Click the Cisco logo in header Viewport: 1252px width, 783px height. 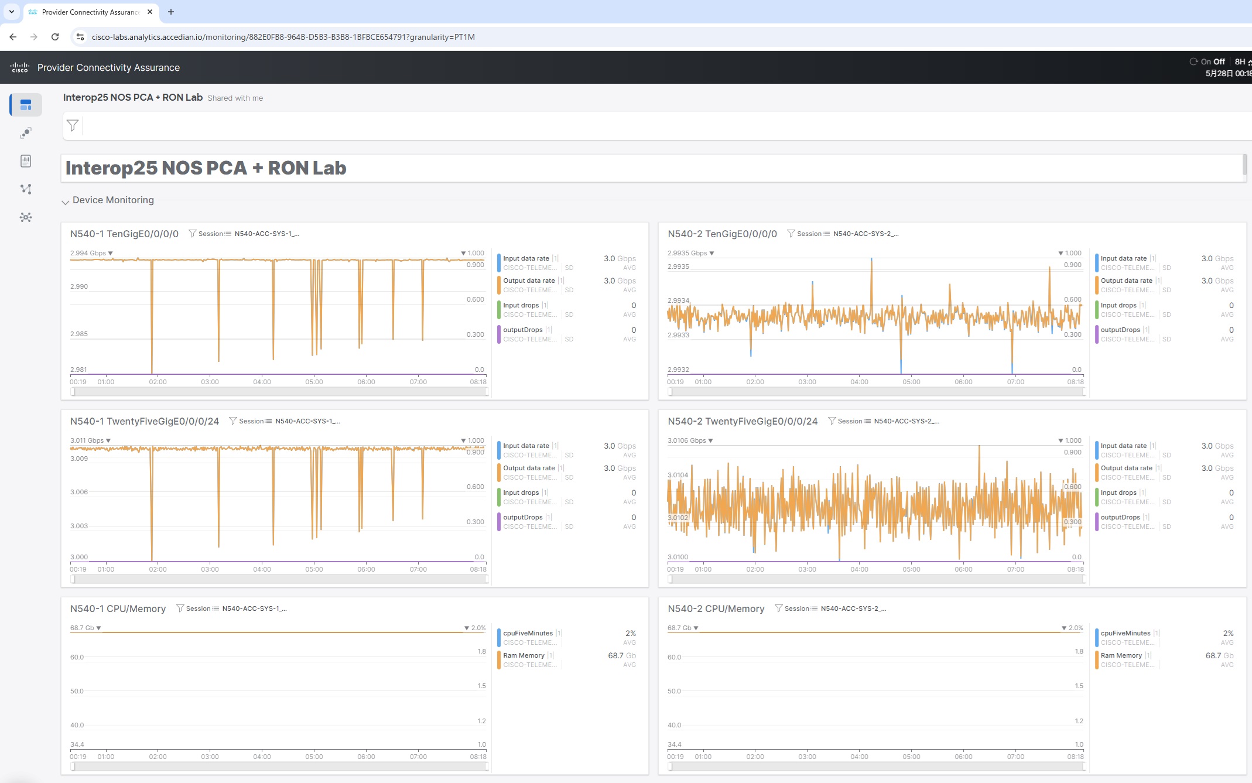(20, 67)
